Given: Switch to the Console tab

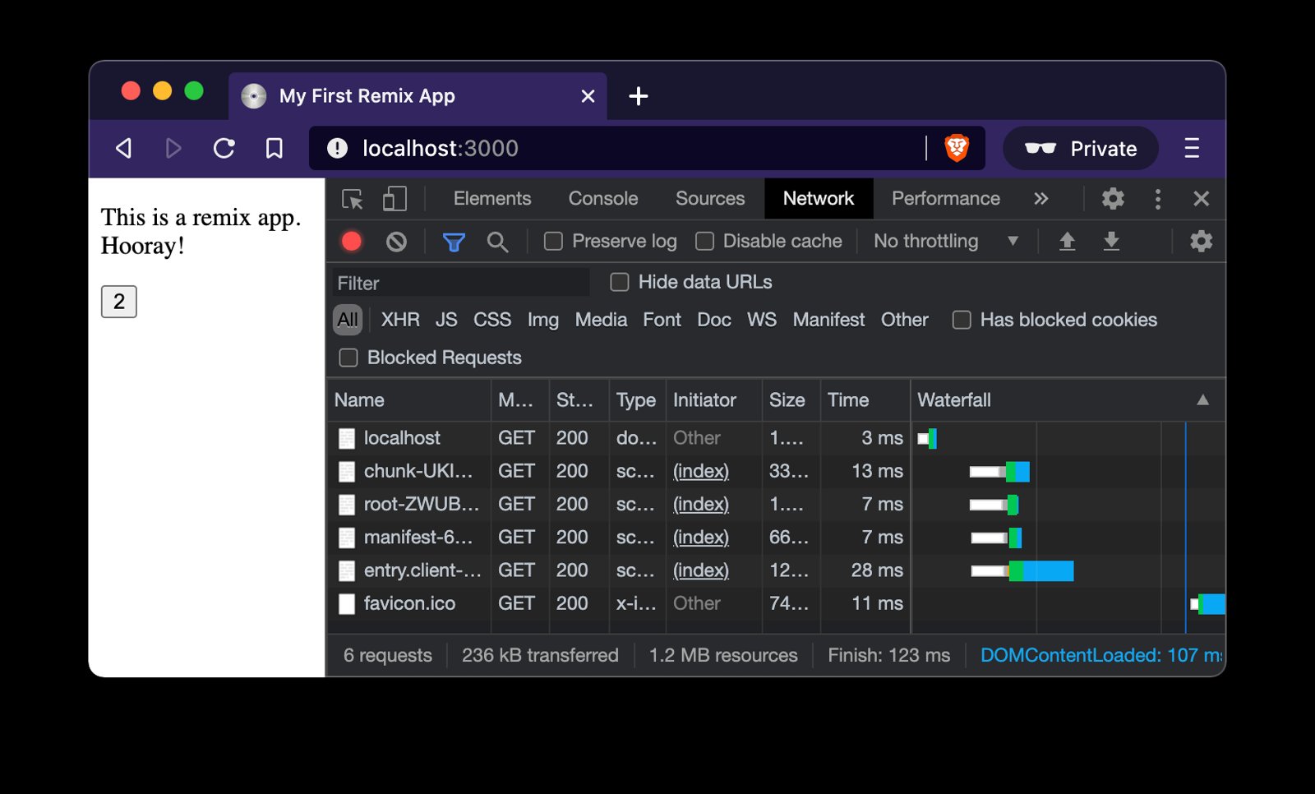Looking at the screenshot, I should coord(603,199).
